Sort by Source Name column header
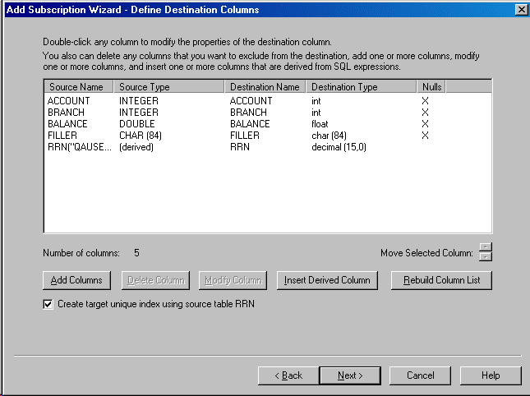 point(78,86)
